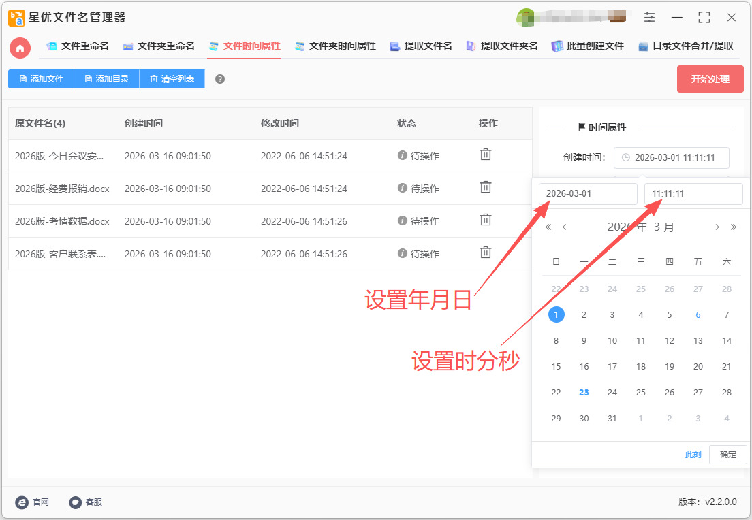Go to previous year with double-left arrow
This screenshot has height=520, width=752.
coord(548,227)
